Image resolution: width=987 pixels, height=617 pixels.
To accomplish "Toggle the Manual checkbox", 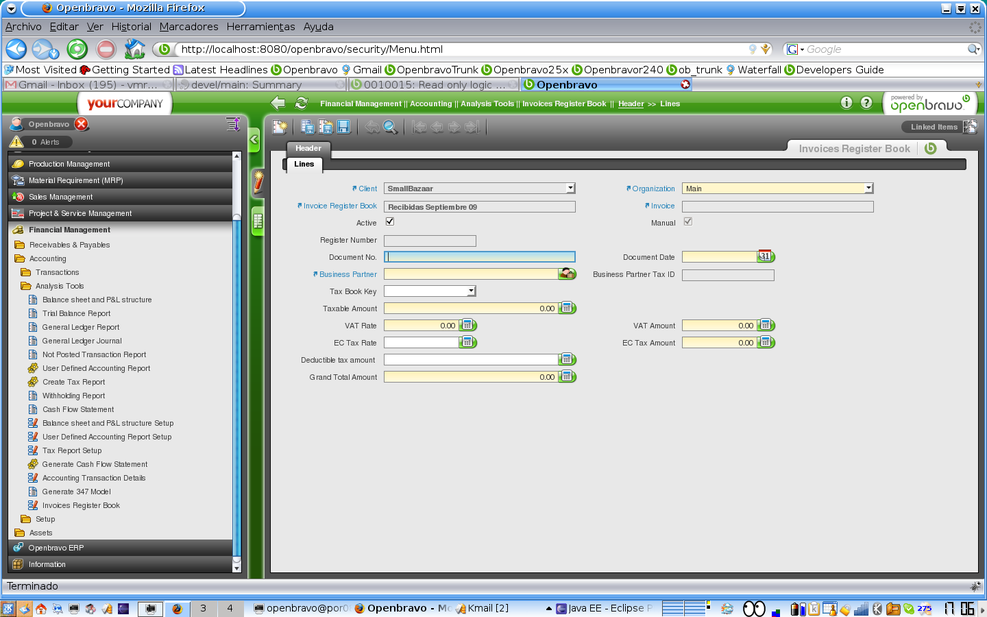I will (688, 221).
